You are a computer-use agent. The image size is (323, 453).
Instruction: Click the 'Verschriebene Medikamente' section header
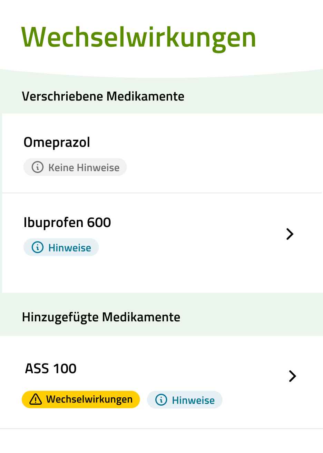tap(103, 96)
